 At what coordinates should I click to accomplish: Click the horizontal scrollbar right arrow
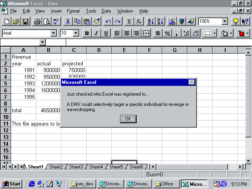[x=240, y=167]
